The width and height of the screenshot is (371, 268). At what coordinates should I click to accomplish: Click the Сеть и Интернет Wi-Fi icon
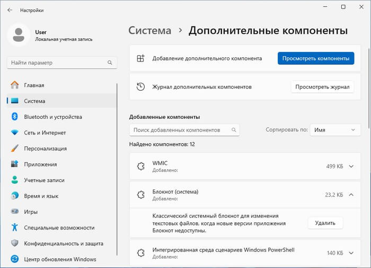click(14, 133)
